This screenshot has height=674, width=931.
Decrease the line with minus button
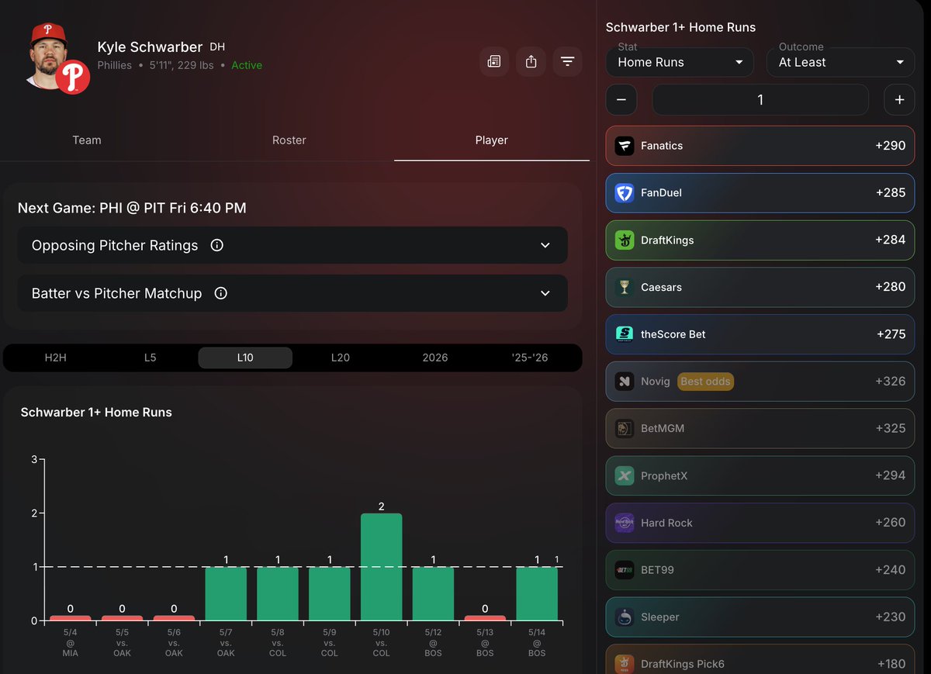pyautogui.click(x=621, y=100)
